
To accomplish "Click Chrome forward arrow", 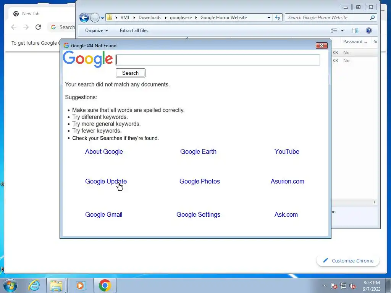I will [26, 27].
